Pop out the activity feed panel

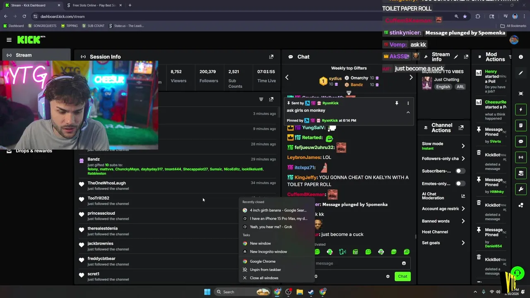[271, 99]
